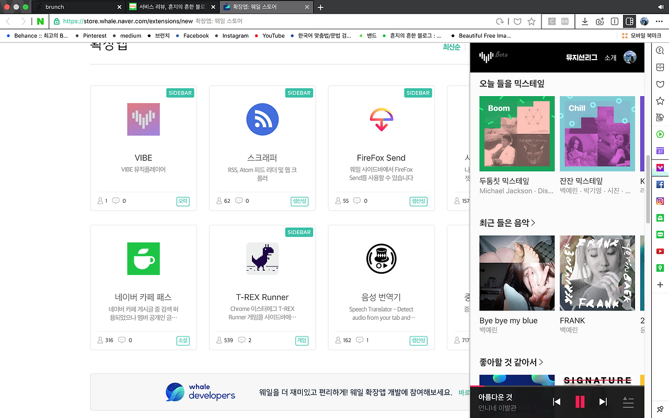
Task: Open the green VIBE play icon in sidebar
Action: (660, 134)
